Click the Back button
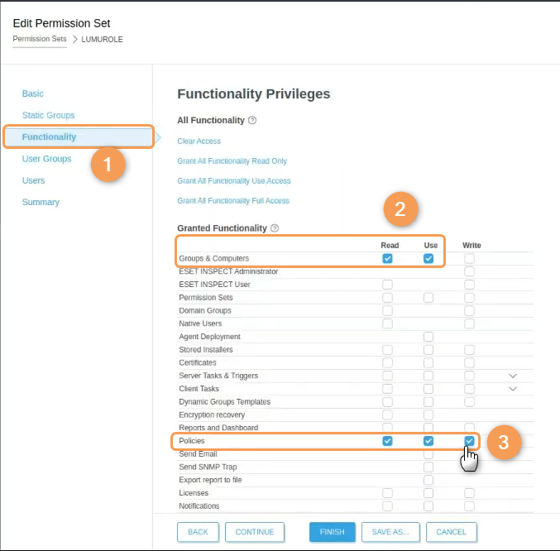 click(x=199, y=531)
